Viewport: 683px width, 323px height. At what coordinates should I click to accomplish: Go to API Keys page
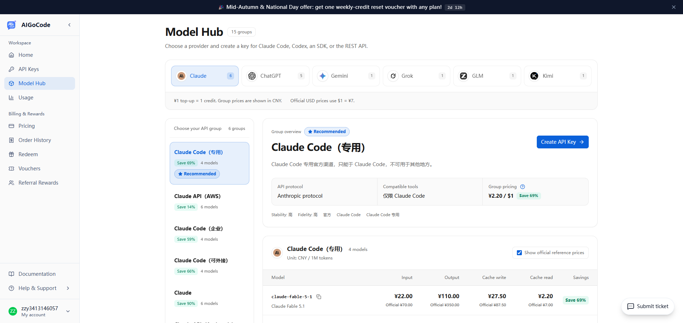click(39, 69)
